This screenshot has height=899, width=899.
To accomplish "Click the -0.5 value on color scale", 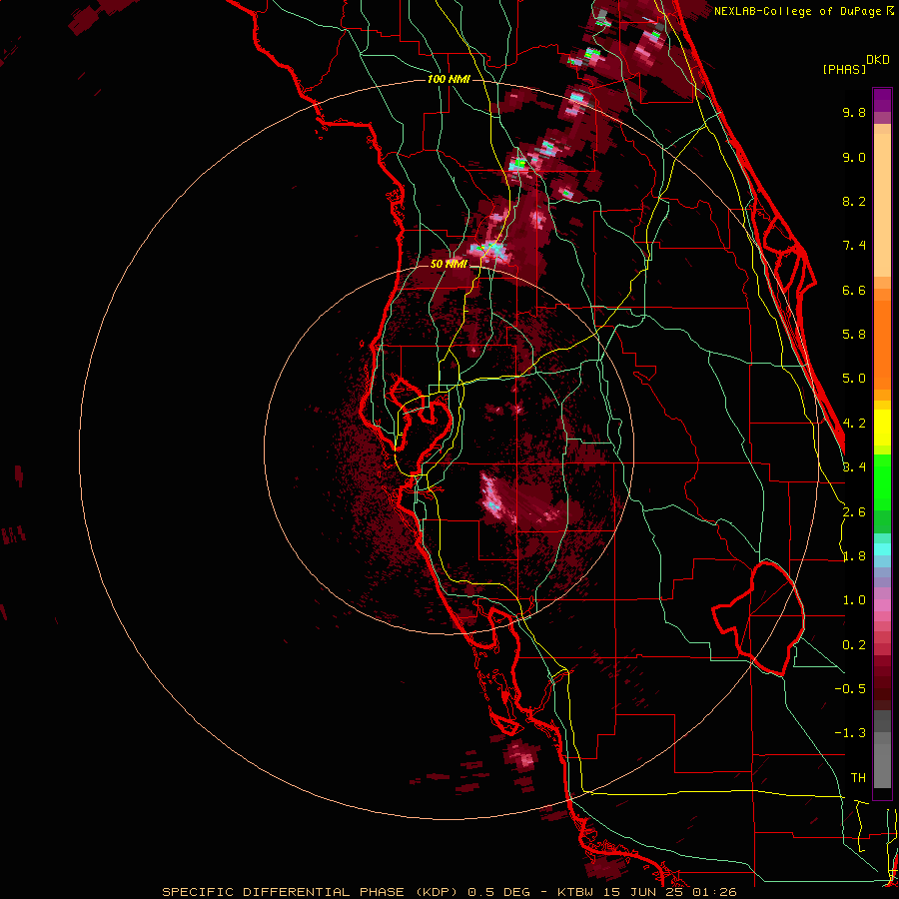I will point(850,689).
